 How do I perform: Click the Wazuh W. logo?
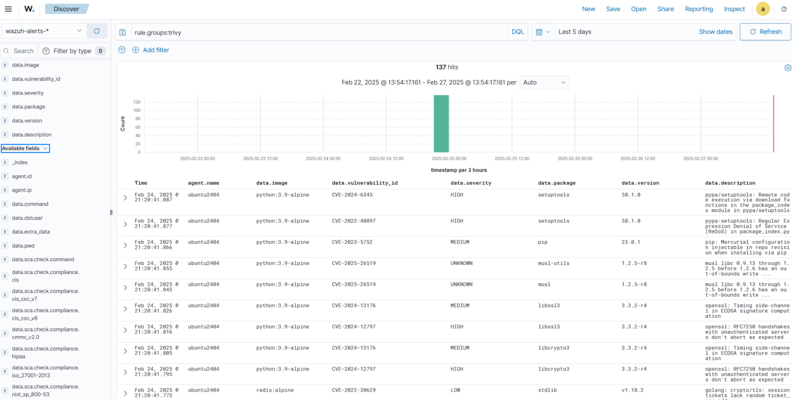point(29,9)
